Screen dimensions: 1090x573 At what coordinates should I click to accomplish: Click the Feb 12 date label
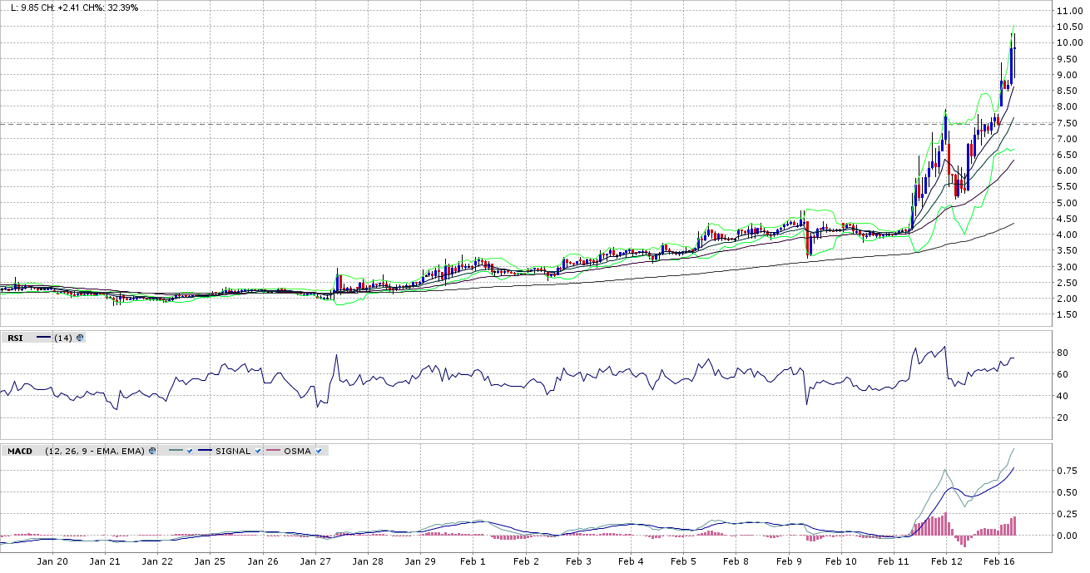(946, 562)
